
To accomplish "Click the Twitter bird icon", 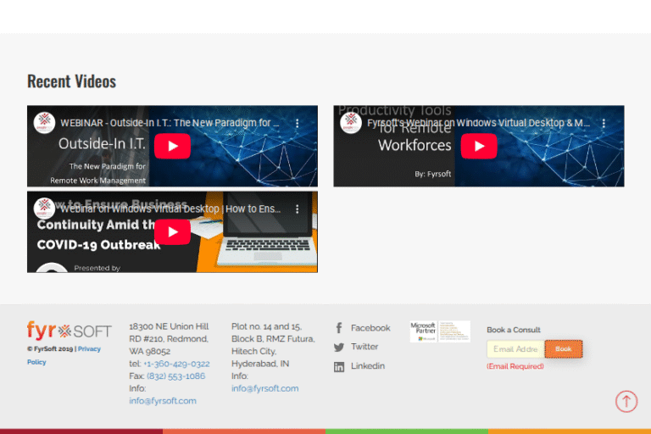I will (339, 347).
